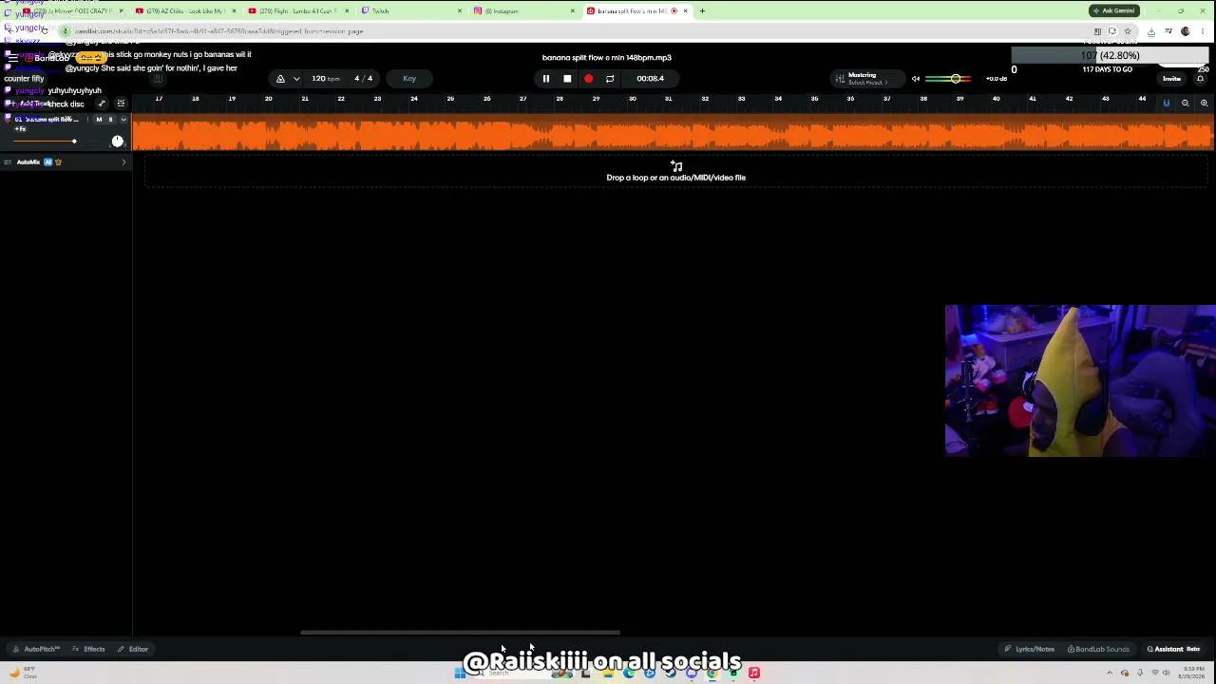
Task: Expand the AutoMix panel arrow
Action: click(123, 162)
